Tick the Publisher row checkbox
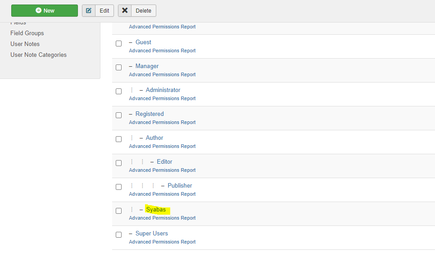435x253 pixels. tap(119, 187)
